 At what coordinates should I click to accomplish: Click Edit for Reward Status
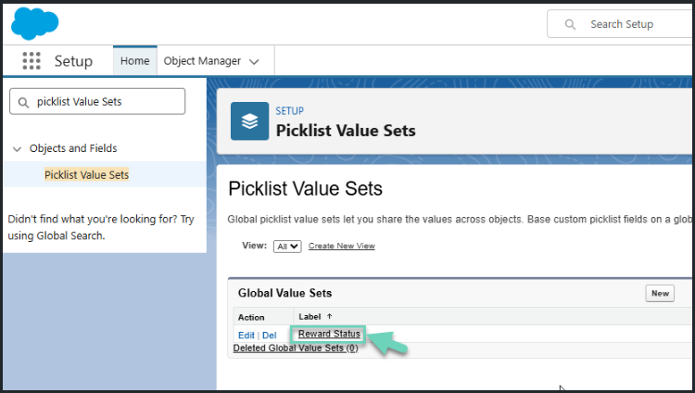[x=246, y=336]
